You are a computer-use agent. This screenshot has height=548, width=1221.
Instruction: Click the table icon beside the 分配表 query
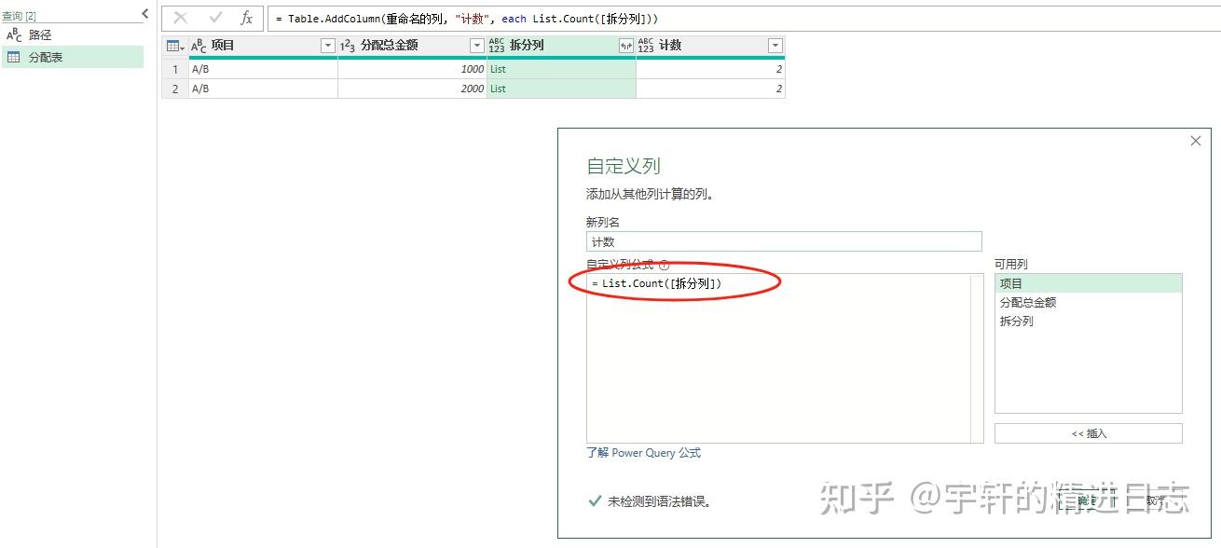(x=12, y=57)
